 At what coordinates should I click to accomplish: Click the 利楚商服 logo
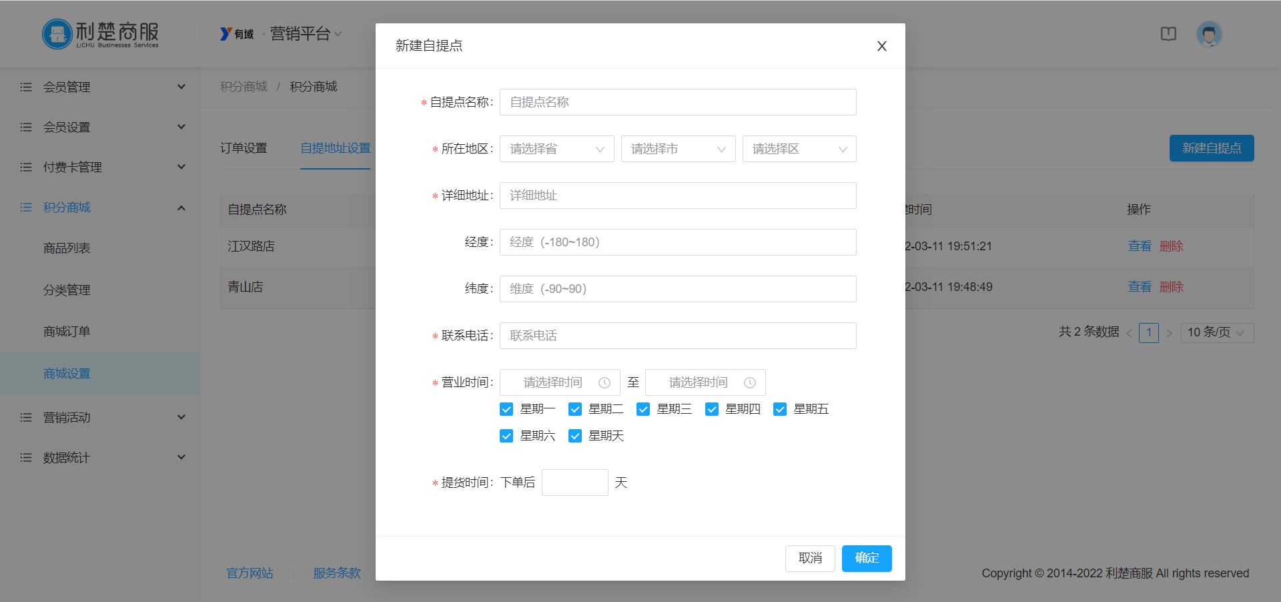tap(101, 34)
